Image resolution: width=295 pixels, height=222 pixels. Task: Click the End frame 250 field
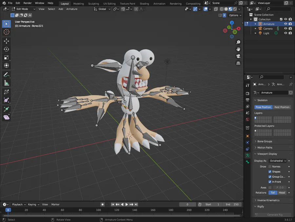[232, 205]
